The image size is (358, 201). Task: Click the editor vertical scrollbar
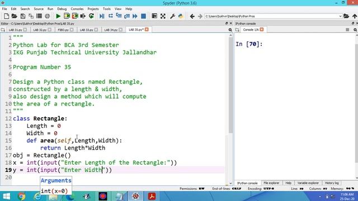click(230, 84)
